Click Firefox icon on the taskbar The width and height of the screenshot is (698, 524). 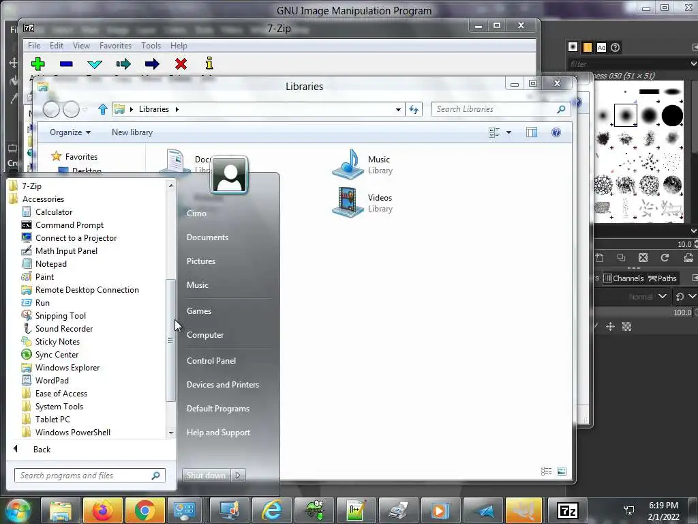[102, 510]
